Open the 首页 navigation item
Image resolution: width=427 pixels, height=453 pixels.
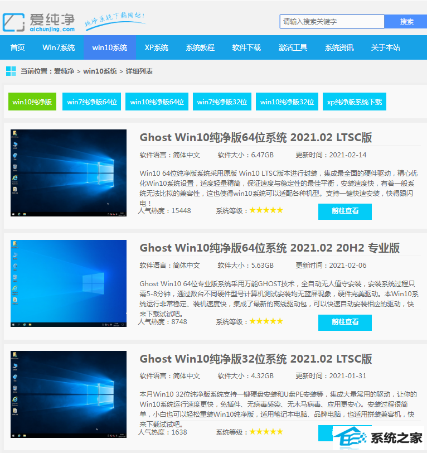point(17,47)
